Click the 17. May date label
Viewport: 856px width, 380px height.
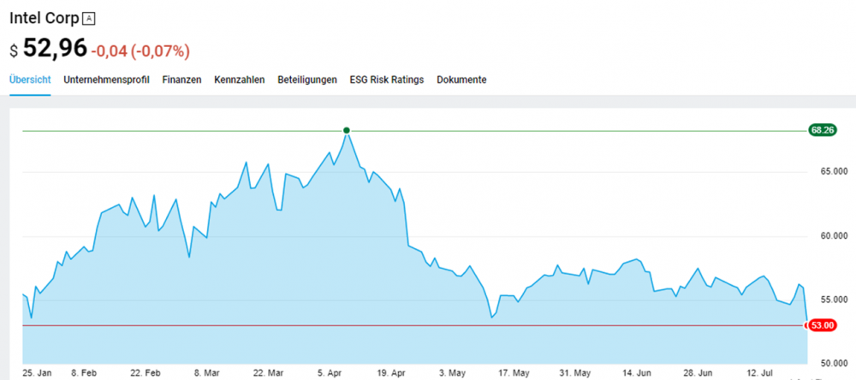tap(514, 374)
